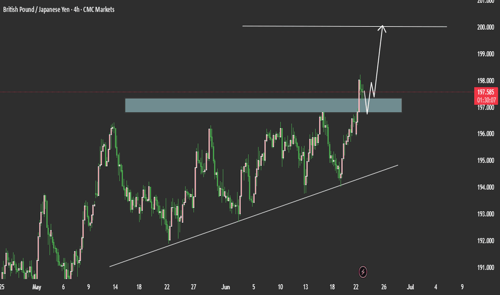The height and width of the screenshot is (295, 500).
Task: Click the 13 date label on time axis
Action: [305, 287]
